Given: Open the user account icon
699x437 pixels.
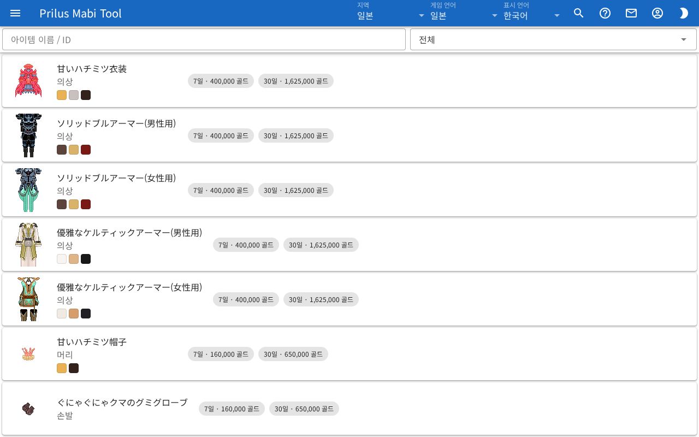Looking at the screenshot, I should tap(657, 13).
